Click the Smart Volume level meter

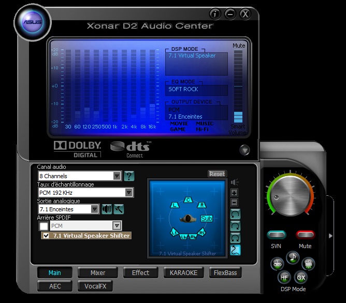coord(238,86)
